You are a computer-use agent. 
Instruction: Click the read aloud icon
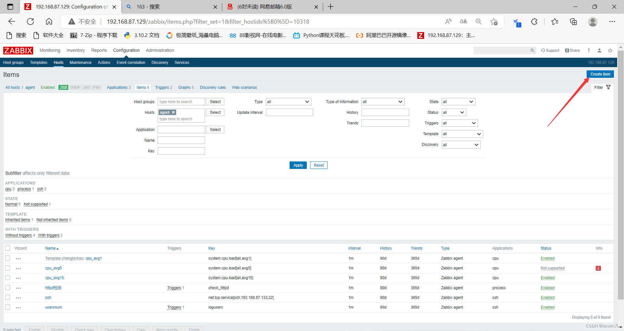pos(448,22)
